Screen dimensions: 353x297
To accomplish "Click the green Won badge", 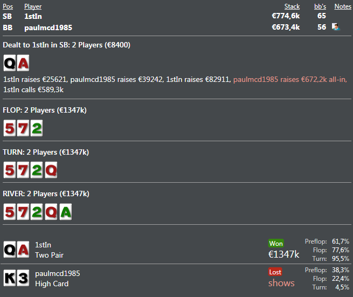I will [x=276, y=244].
